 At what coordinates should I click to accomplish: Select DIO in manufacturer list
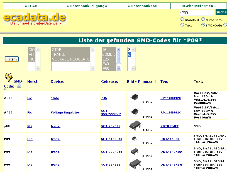32,50
